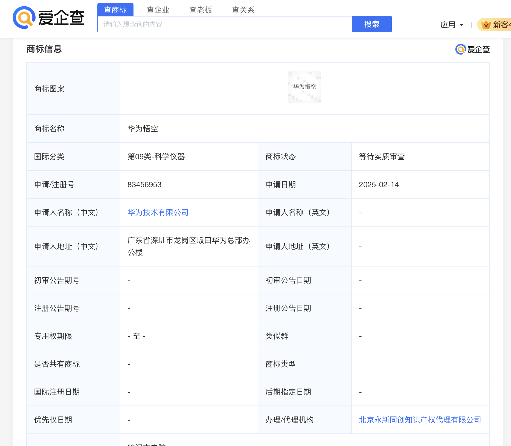Click the 商标信息 section heading

44,49
